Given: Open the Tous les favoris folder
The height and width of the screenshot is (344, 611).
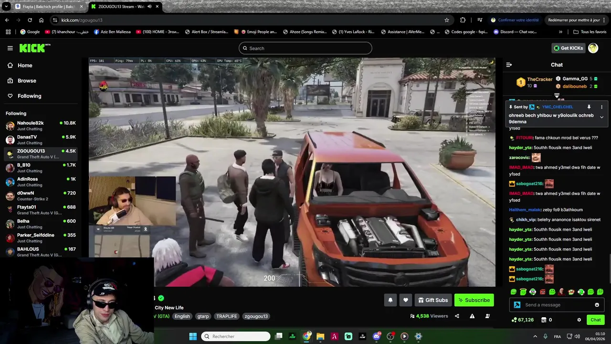Looking at the screenshot, I should pyautogui.click(x=590, y=32).
